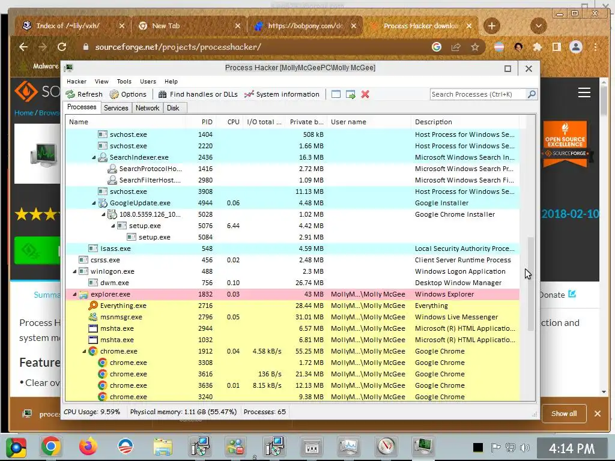Image resolution: width=615 pixels, height=461 pixels.
Task: Open Chrome tab search dropdown chevron
Action: pyautogui.click(x=539, y=26)
